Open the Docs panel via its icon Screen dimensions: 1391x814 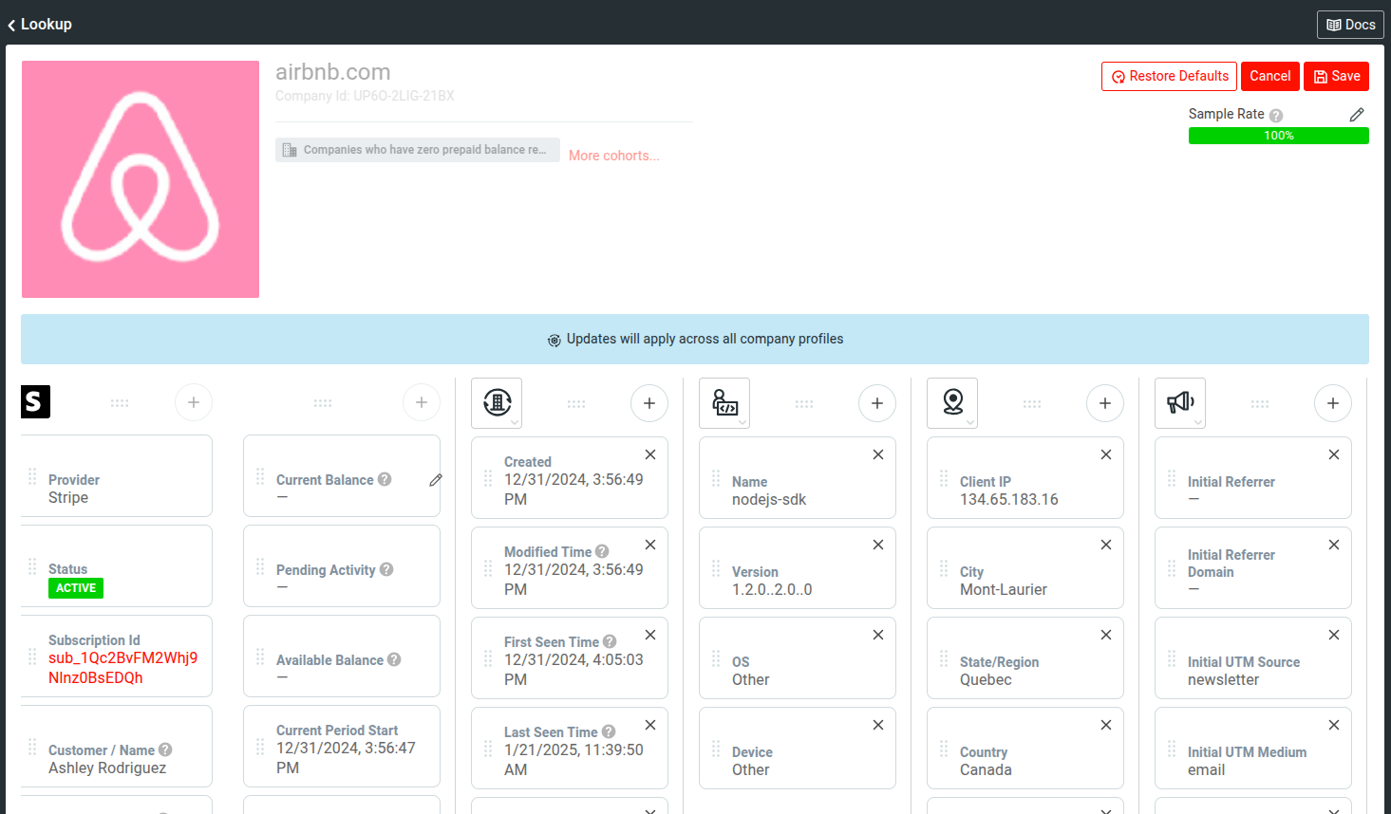pos(1349,24)
